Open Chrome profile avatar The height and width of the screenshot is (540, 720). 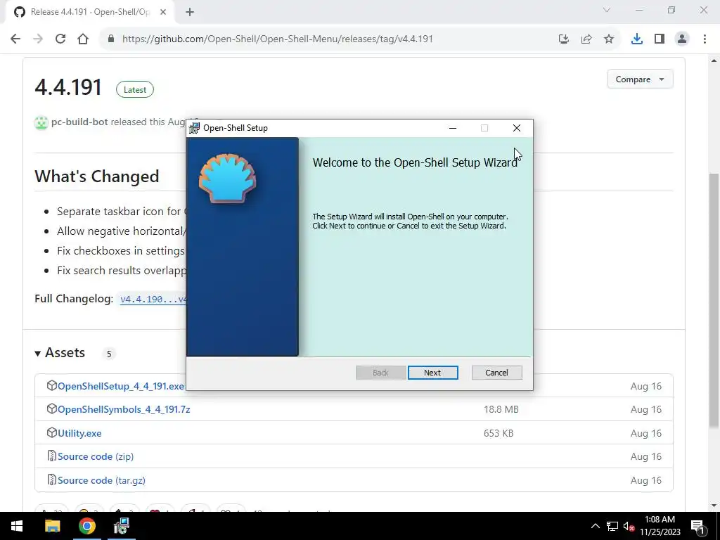682,39
